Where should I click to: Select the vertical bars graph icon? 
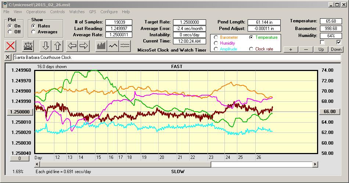coord(101,46)
